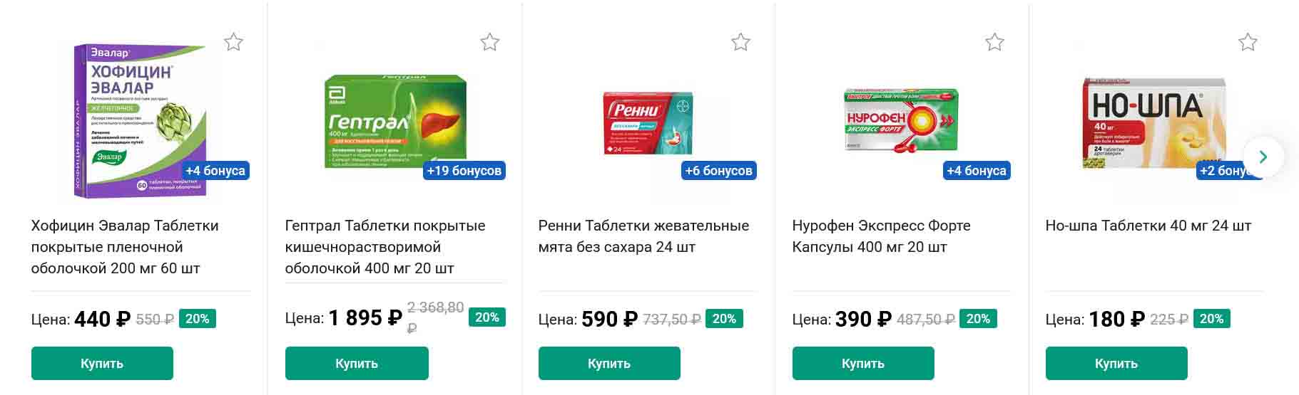Click the +4 бонуса badge on Нурофен
Viewport: 1299px width, 395px height.
click(x=976, y=171)
